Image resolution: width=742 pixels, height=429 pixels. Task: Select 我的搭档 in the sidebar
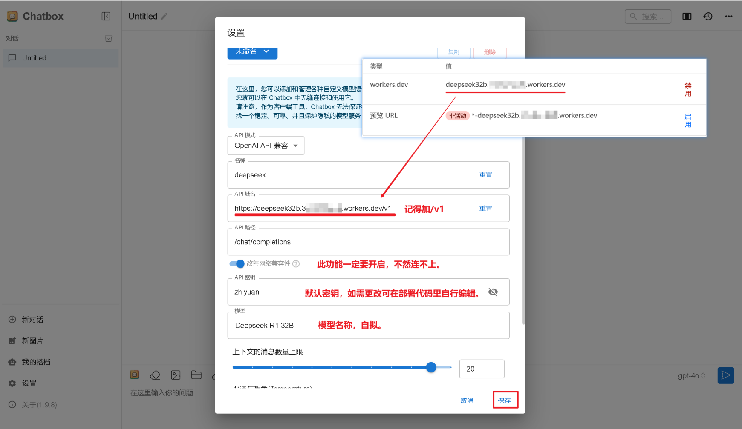coord(36,362)
